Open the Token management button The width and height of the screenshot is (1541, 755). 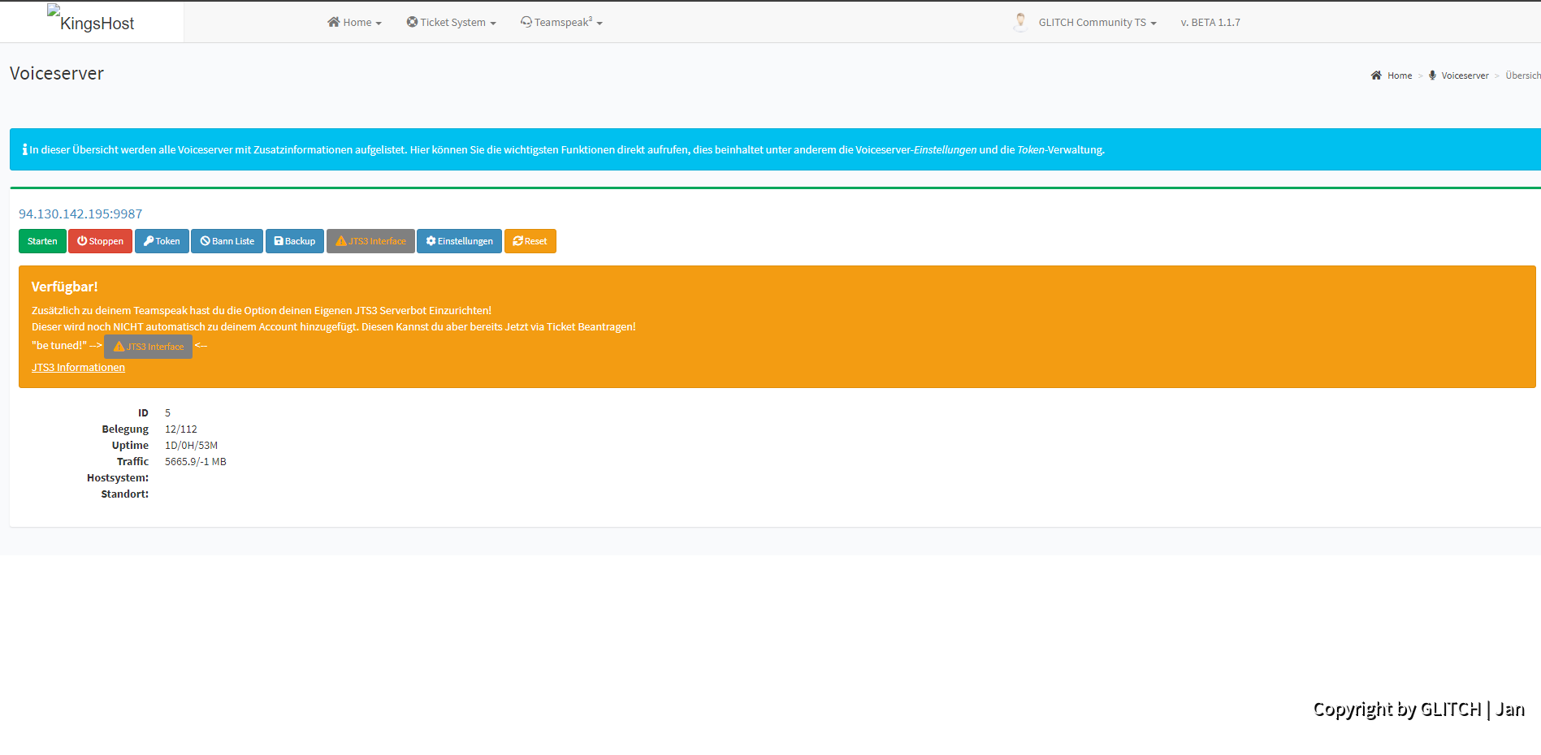point(162,241)
